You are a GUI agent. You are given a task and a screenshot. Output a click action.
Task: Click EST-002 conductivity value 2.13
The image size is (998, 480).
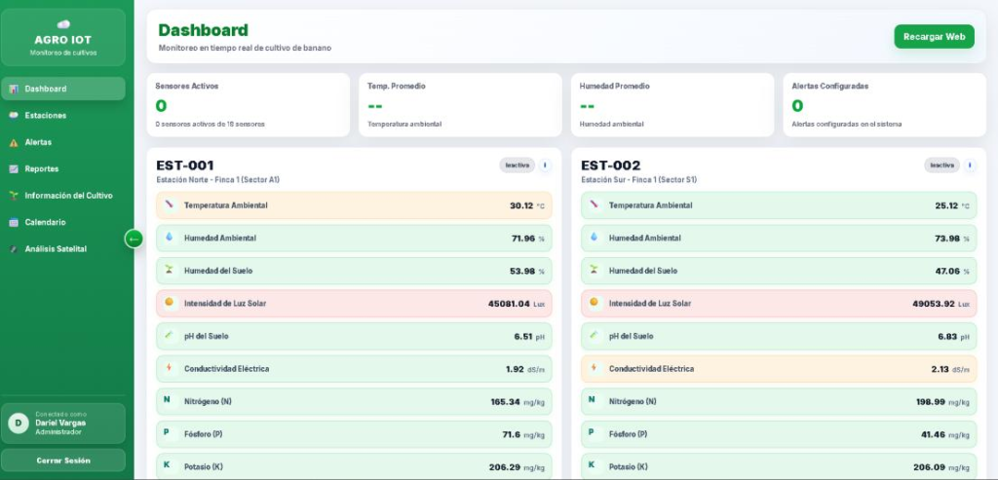(x=940, y=369)
